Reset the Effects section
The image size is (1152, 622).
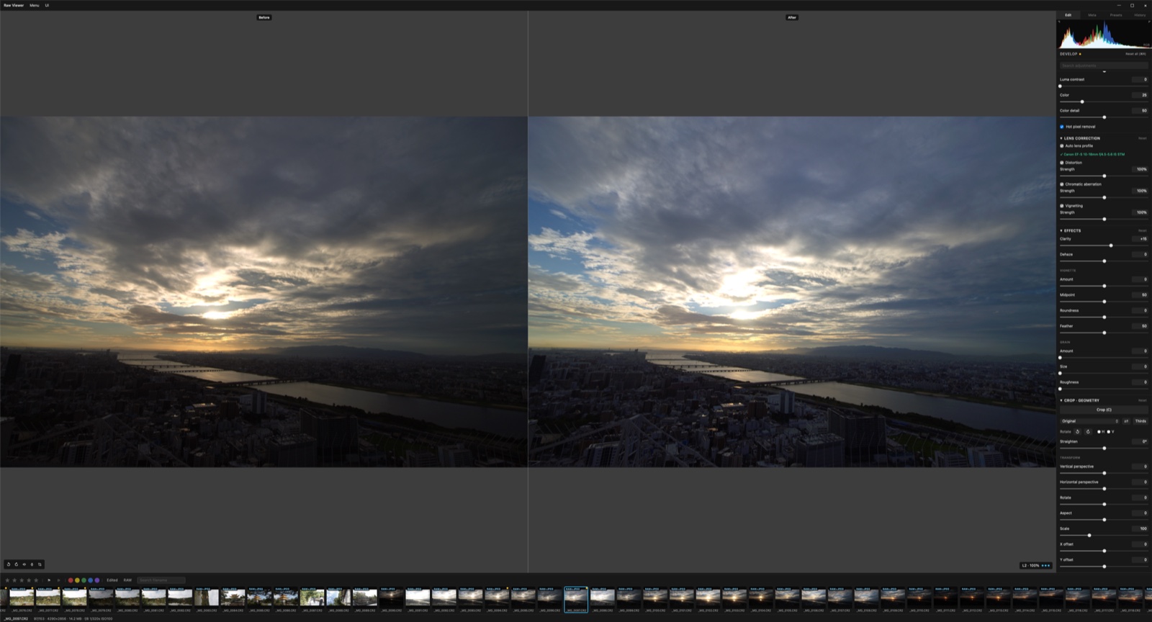coord(1143,231)
